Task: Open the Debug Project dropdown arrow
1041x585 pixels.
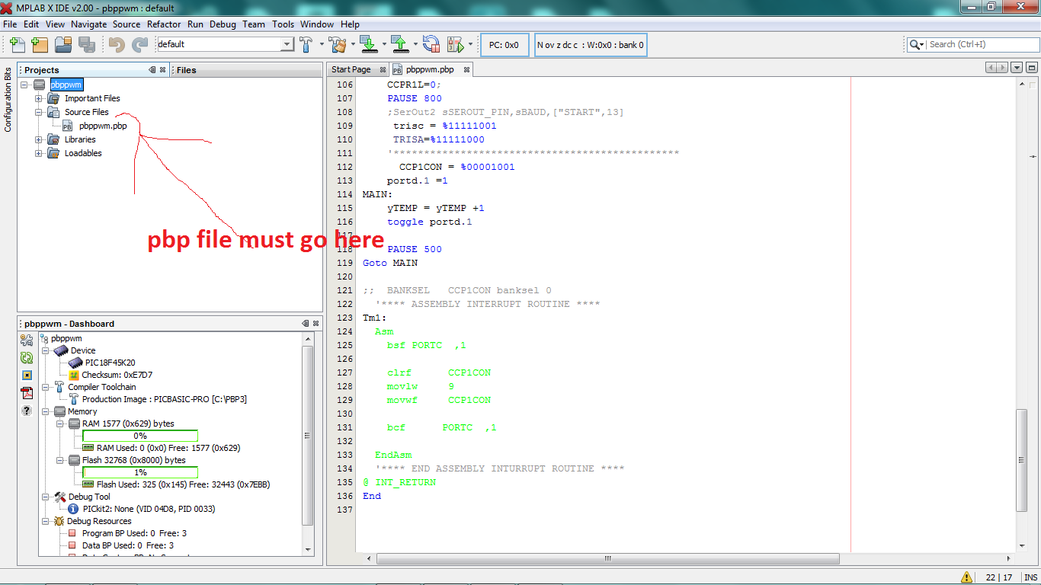Action: click(x=470, y=44)
